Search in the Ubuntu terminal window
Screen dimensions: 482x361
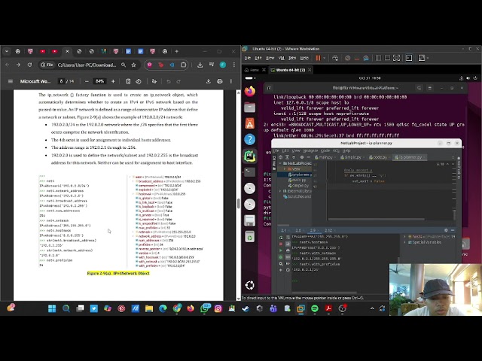pos(419,88)
